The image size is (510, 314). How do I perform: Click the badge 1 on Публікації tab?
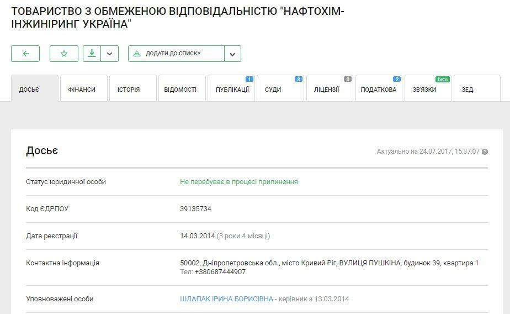(249, 79)
